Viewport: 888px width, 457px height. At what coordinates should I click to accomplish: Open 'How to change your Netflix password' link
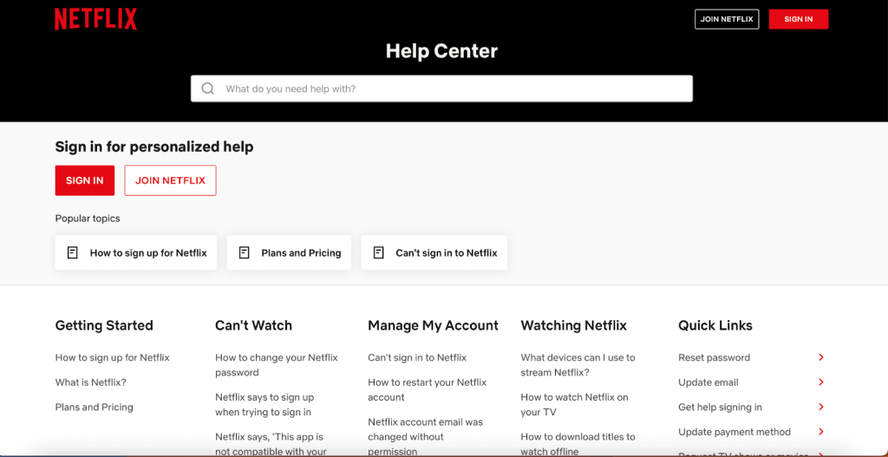(x=277, y=365)
